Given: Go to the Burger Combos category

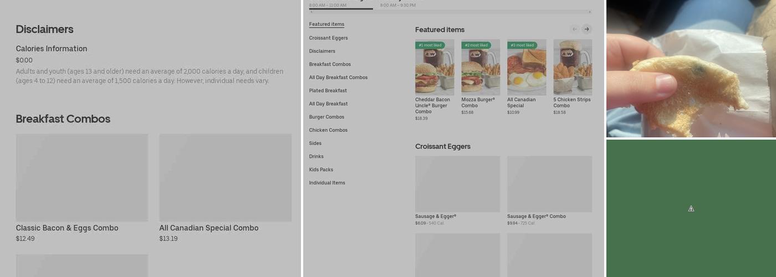Looking at the screenshot, I should click(x=326, y=117).
